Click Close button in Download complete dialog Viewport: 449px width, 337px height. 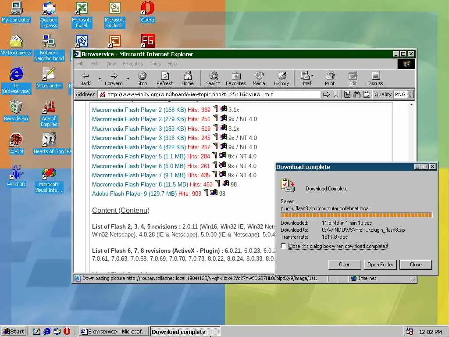pyautogui.click(x=416, y=265)
